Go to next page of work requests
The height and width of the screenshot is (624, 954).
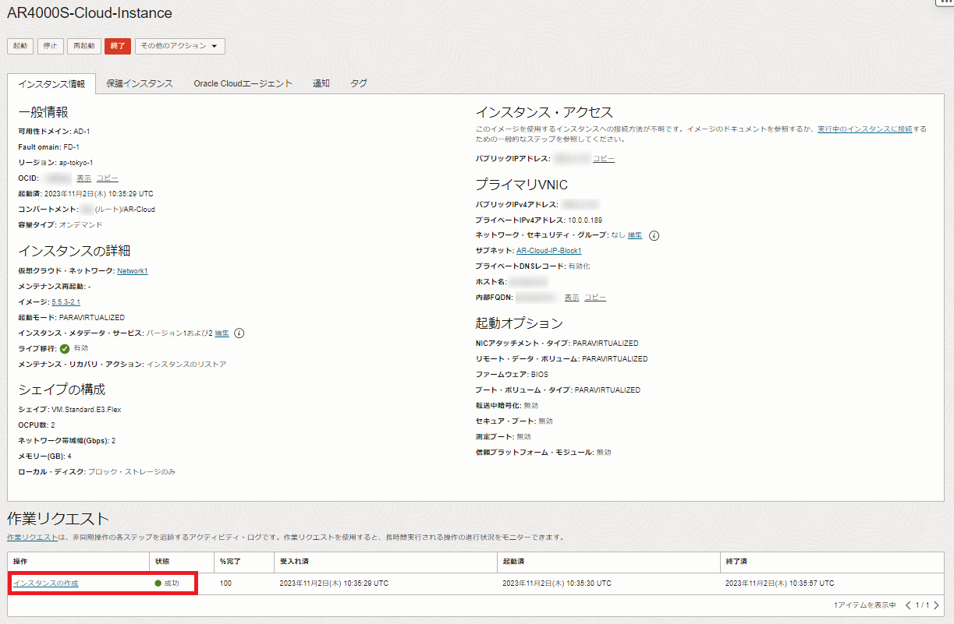(936, 605)
